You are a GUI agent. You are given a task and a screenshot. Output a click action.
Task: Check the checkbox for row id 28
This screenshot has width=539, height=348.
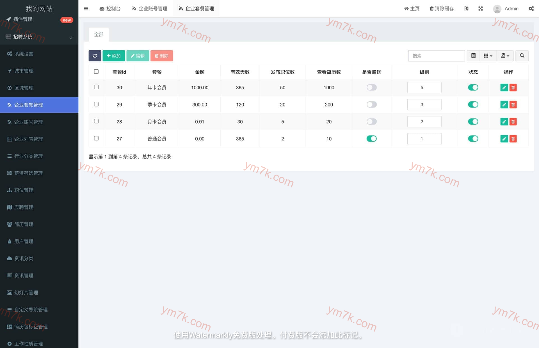(96, 121)
